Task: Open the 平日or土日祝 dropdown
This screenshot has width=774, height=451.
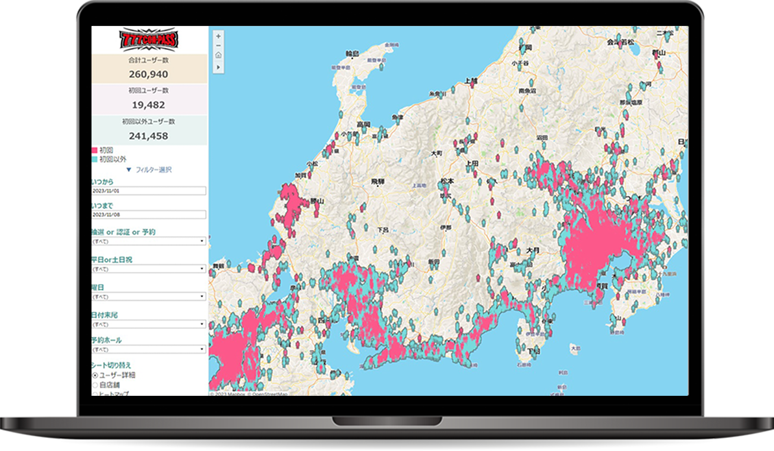Action: click(149, 269)
